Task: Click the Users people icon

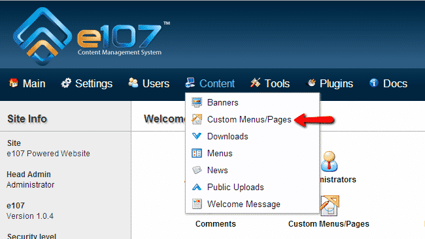Action: pyautogui.click(x=133, y=83)
